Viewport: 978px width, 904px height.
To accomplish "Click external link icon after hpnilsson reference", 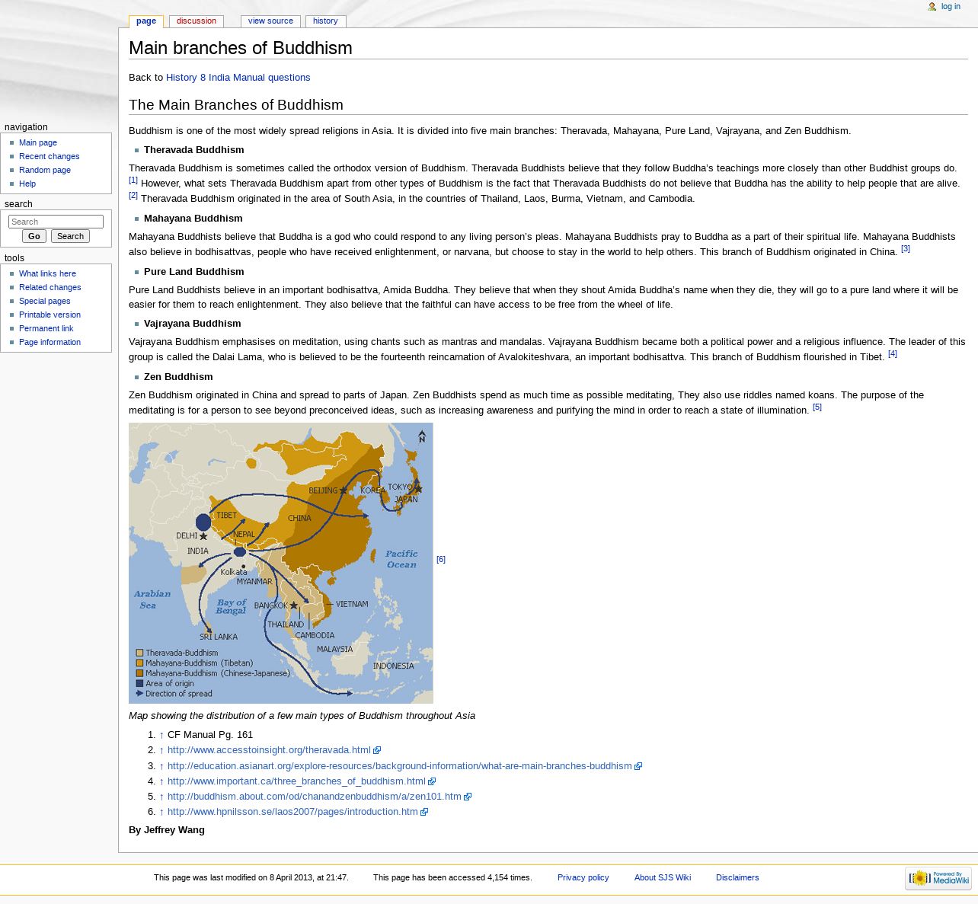I will (424, 812).
